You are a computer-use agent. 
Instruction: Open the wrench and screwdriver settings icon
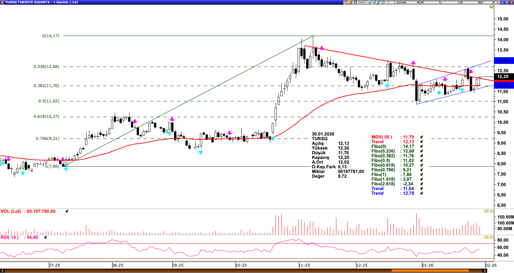click(x=498, y=2)
